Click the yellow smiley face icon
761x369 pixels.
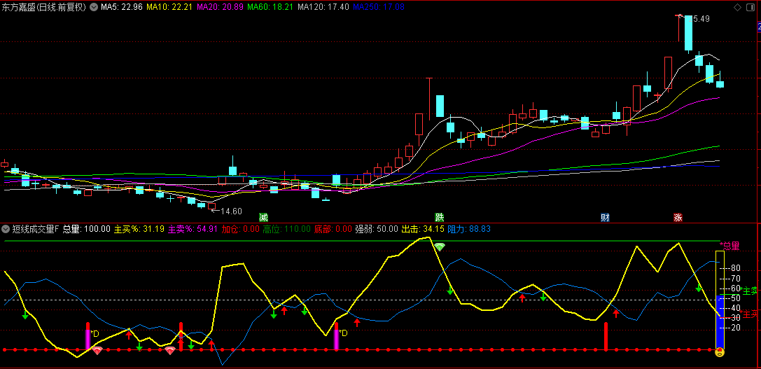719,353
